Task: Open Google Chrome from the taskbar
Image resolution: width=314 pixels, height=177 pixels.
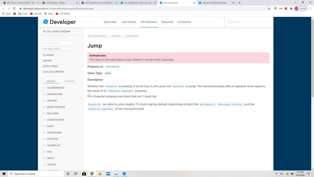Action: click(92, 174)
